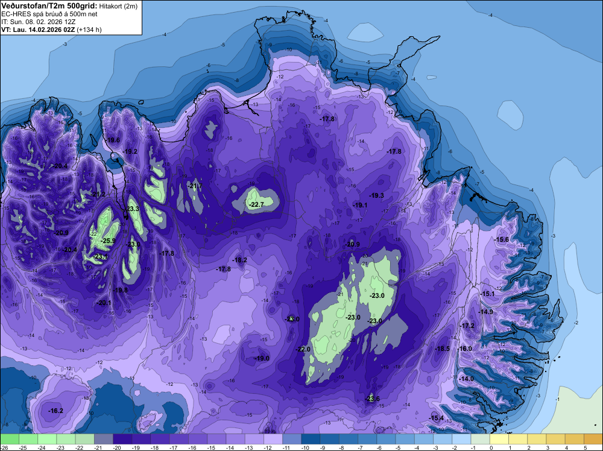Select the grey-blue legend swatch above -21

(x=104, y=439)
